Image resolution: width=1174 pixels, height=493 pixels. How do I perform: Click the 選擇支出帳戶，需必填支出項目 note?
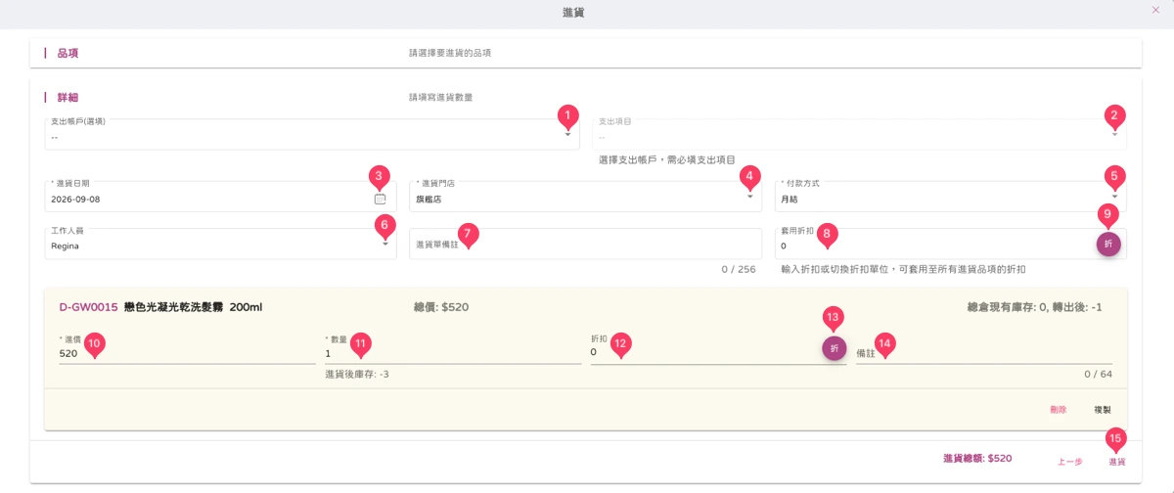coord(667,158)
